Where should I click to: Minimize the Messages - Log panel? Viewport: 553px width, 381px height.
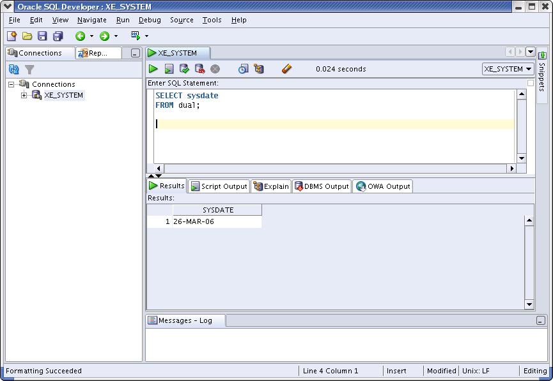point(541,320)
